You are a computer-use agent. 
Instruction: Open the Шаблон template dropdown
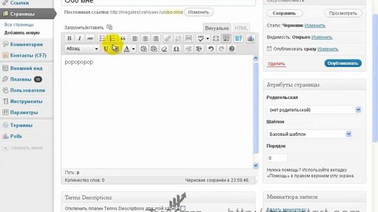click(309, 134)
